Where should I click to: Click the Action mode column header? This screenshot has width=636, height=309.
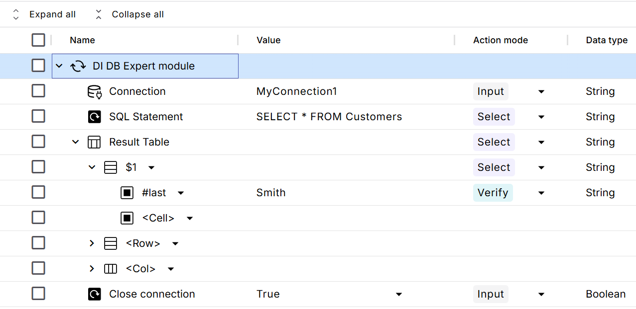click(500, 40)
